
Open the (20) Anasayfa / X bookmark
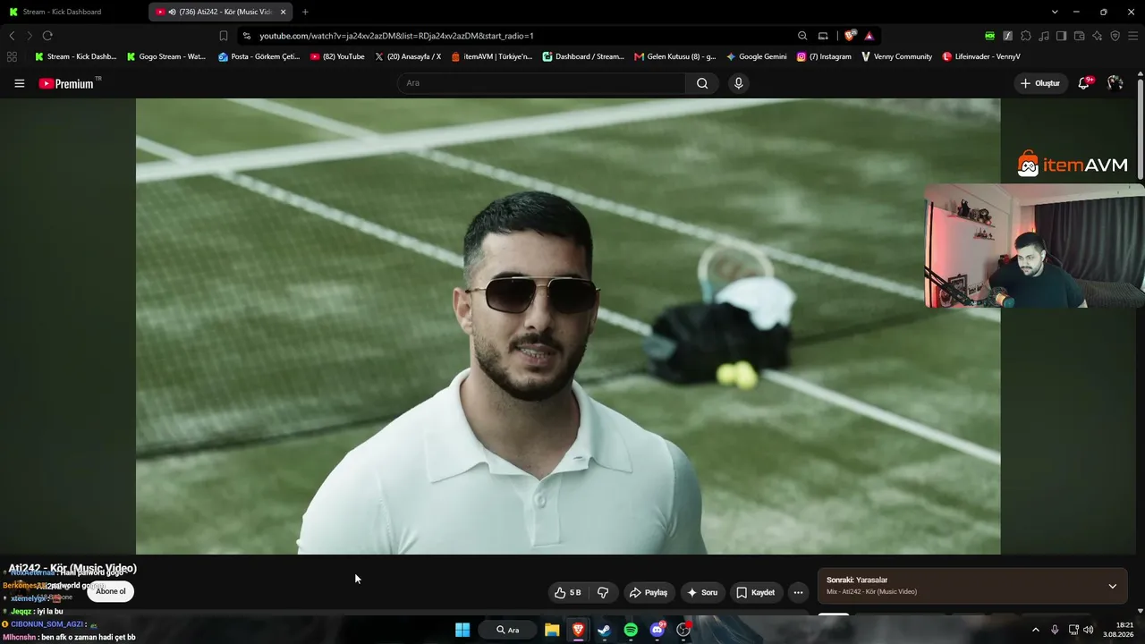(x=408, y=56)
